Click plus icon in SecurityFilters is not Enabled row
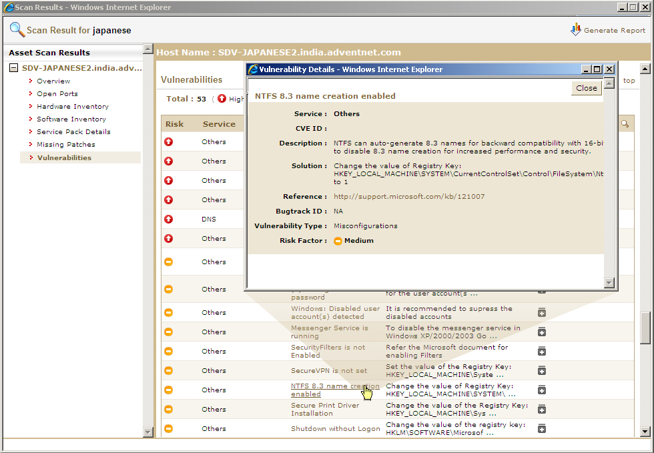This screenshot has height=453, width=654. [542, 352]
